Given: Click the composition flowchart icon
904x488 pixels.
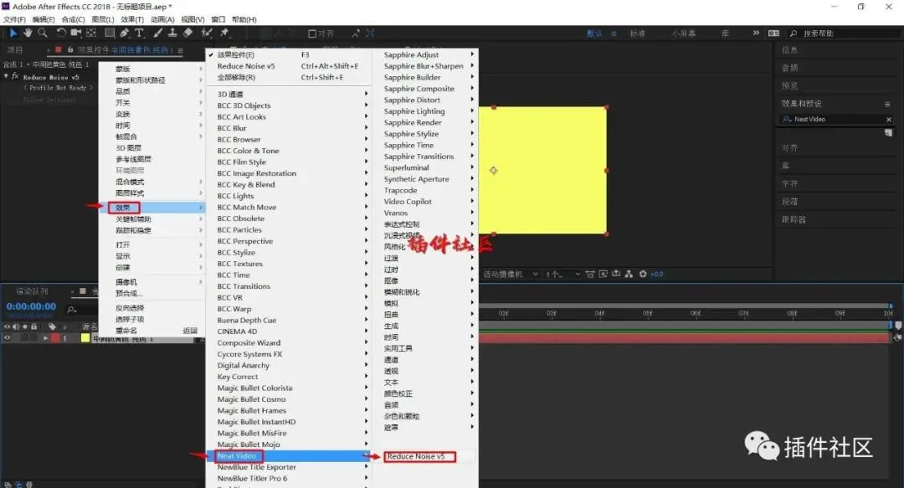Looking at the screenshot, I should [629, 274].
